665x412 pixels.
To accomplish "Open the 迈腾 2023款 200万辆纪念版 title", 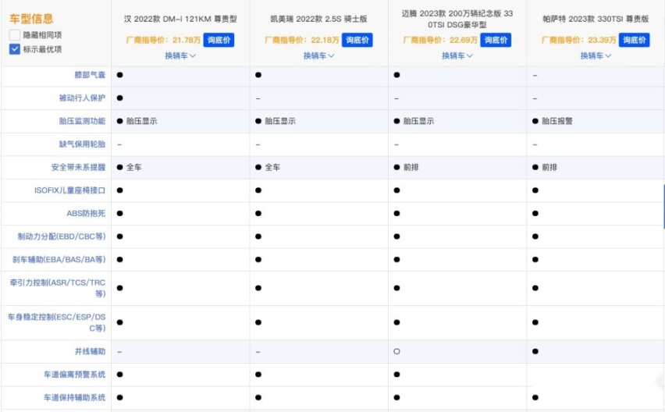I will tap(457, 19).
